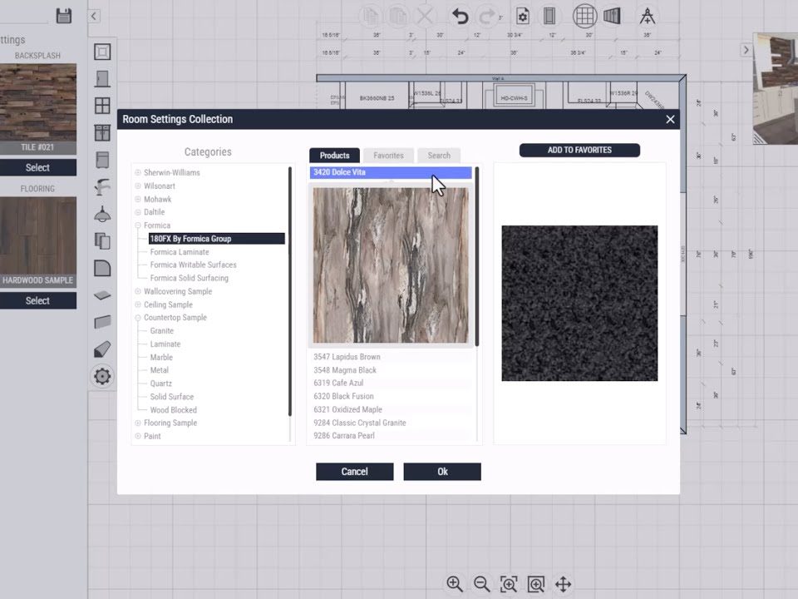Viewport: 798px width, 599px height.
Task: Expand the Sherwin-Williams category
Action: pos(138,173)
